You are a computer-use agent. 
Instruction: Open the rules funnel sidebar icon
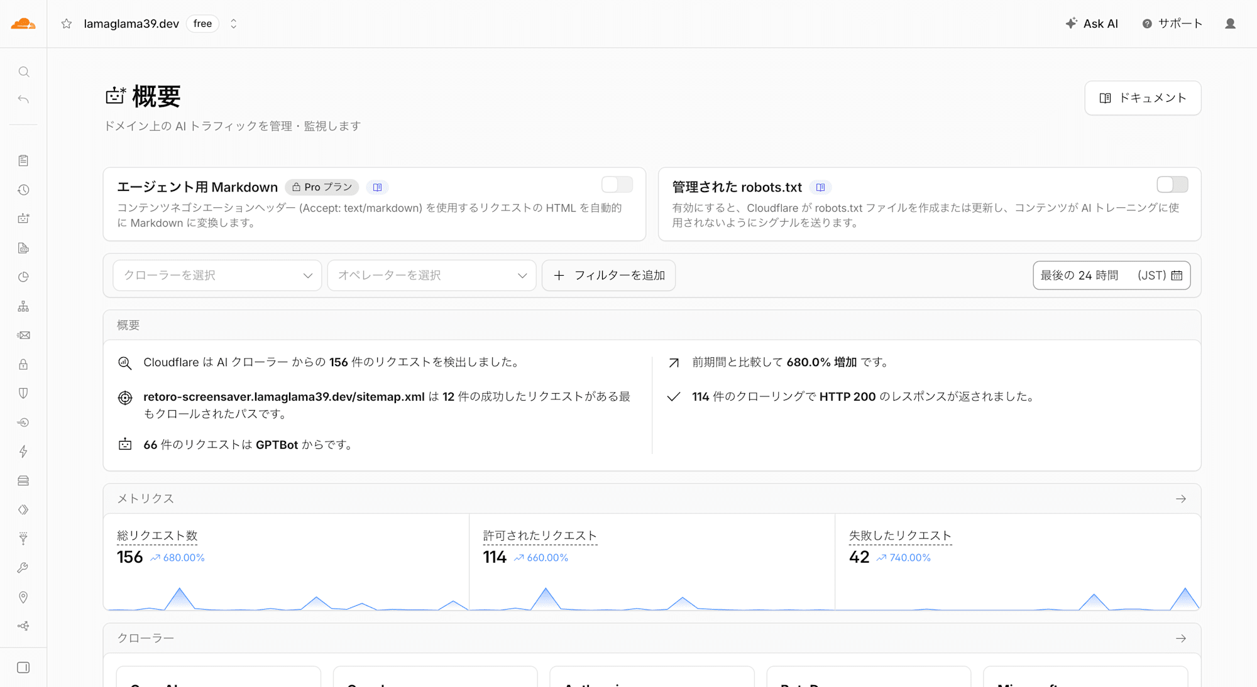(x=23, y=539)
